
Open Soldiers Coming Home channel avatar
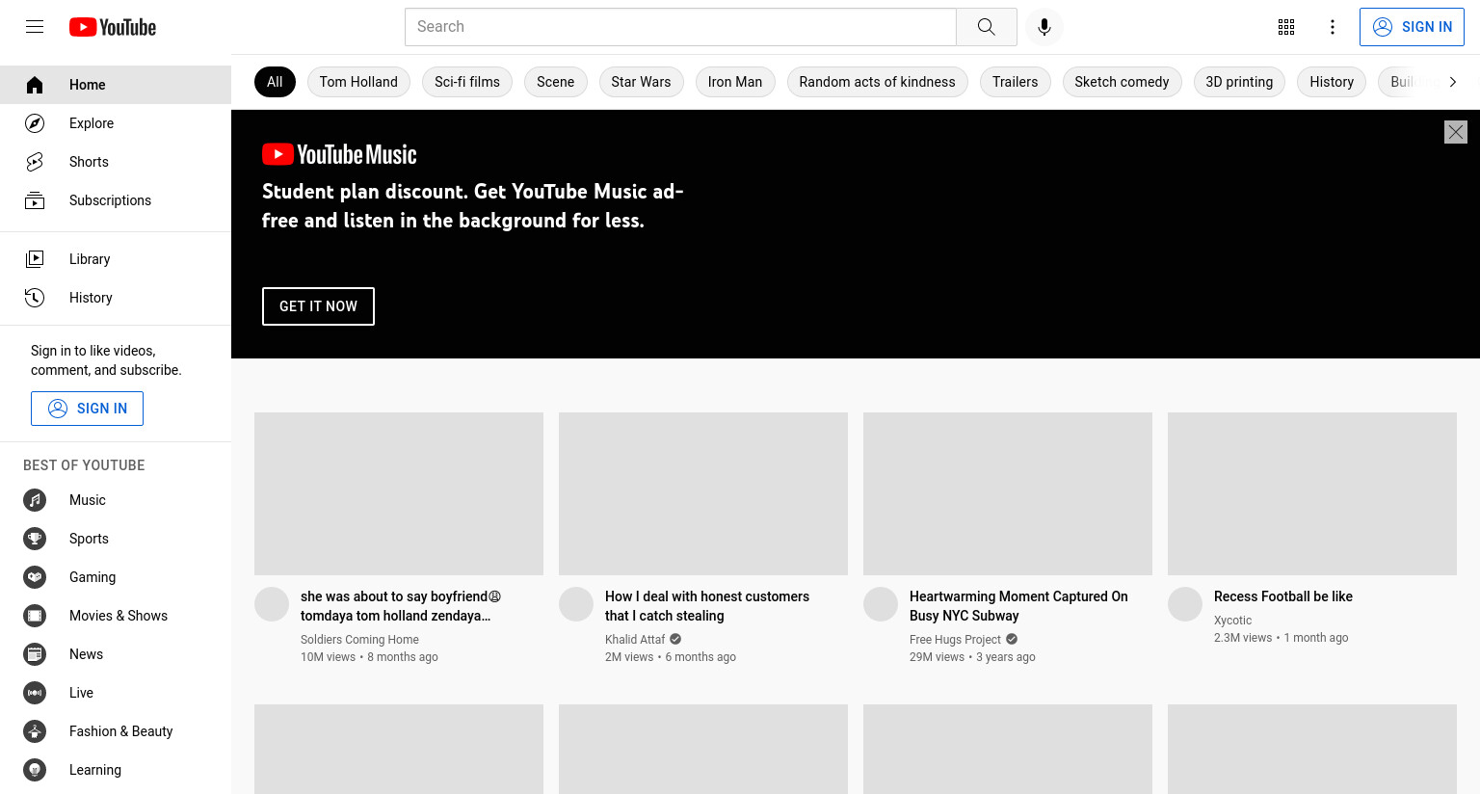pos(272,604)
